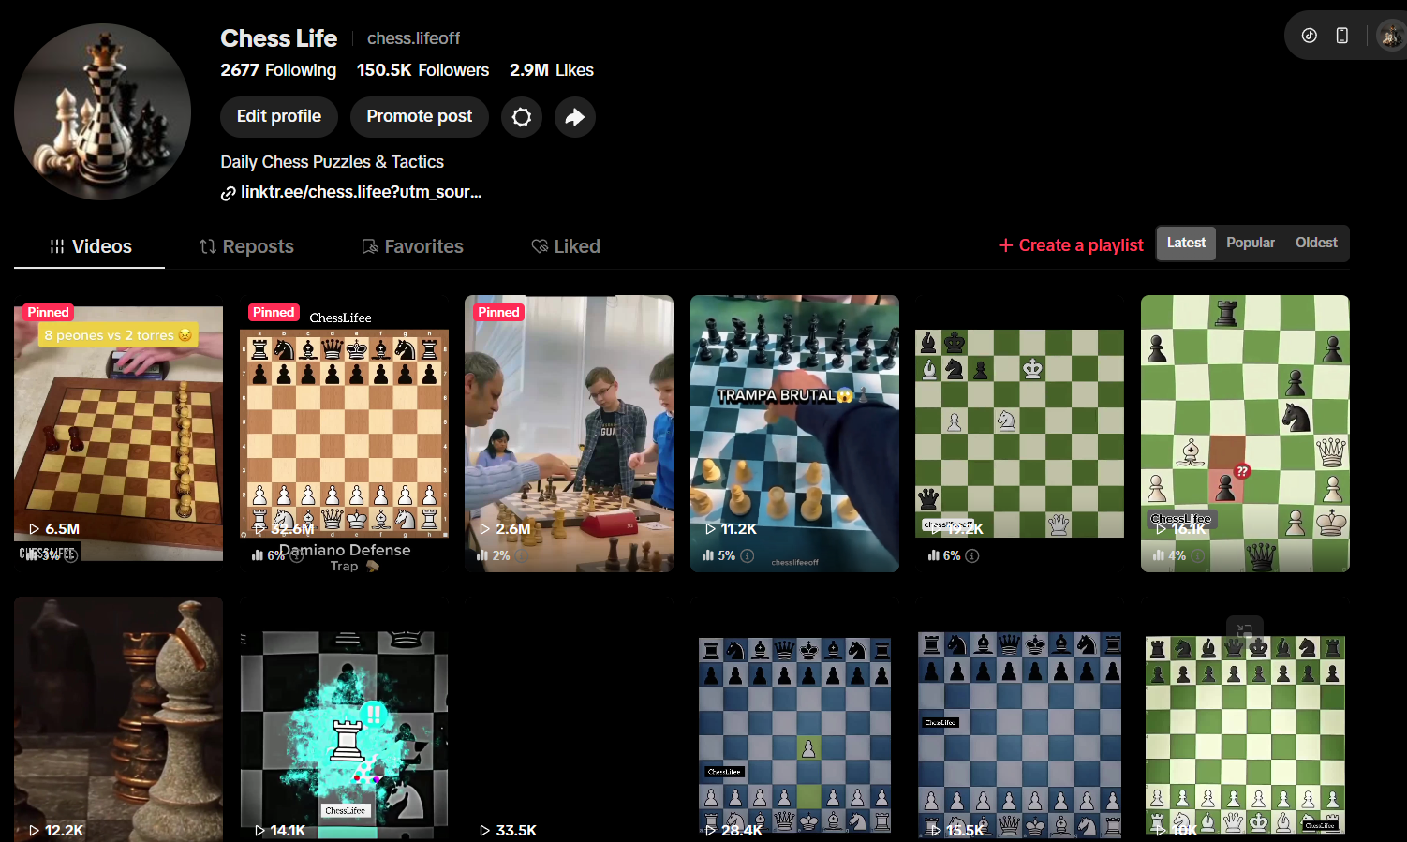
Task: Click the link icon beside the linktr.ee URL
Action: point(228,192)
